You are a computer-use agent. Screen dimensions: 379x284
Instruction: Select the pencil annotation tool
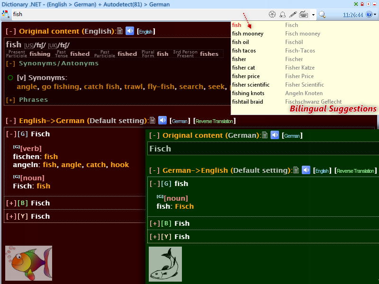tap(292, 14)
